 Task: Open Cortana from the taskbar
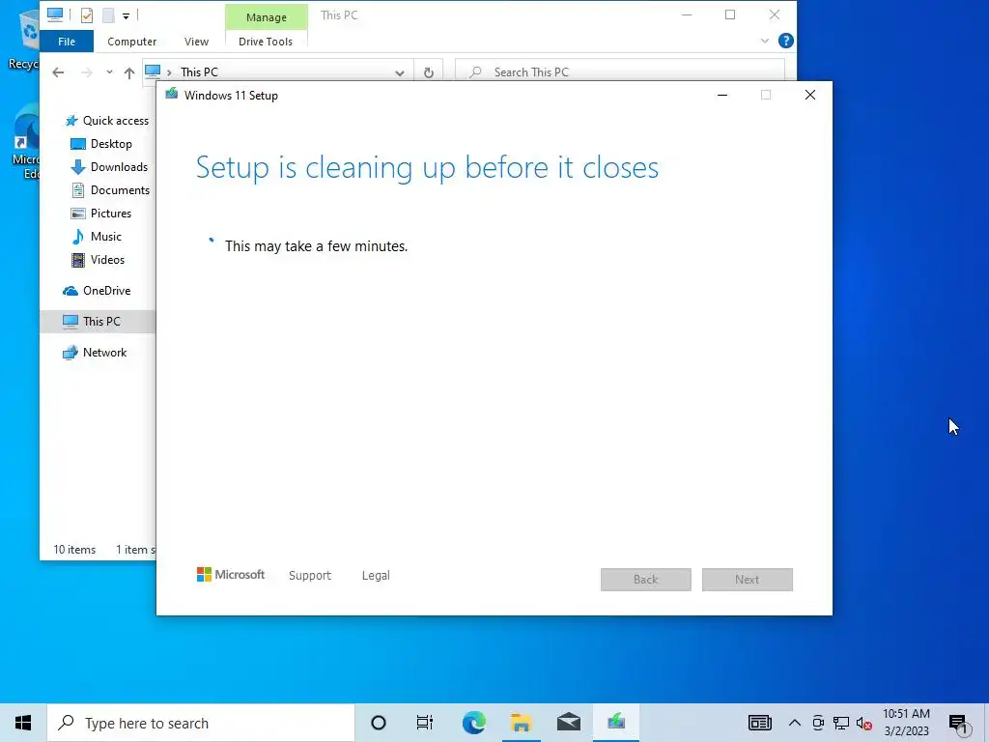pos(379,723)
